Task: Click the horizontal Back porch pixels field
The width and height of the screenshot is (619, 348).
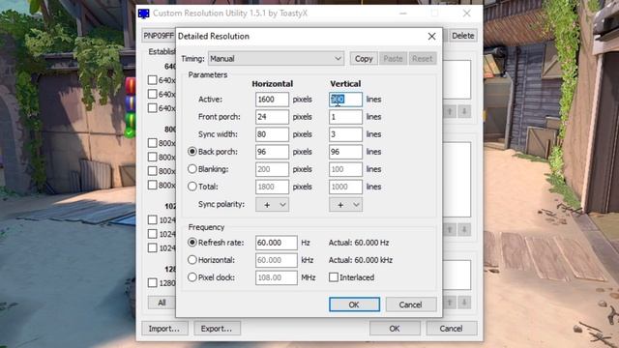Action: (x=272, y=152)
